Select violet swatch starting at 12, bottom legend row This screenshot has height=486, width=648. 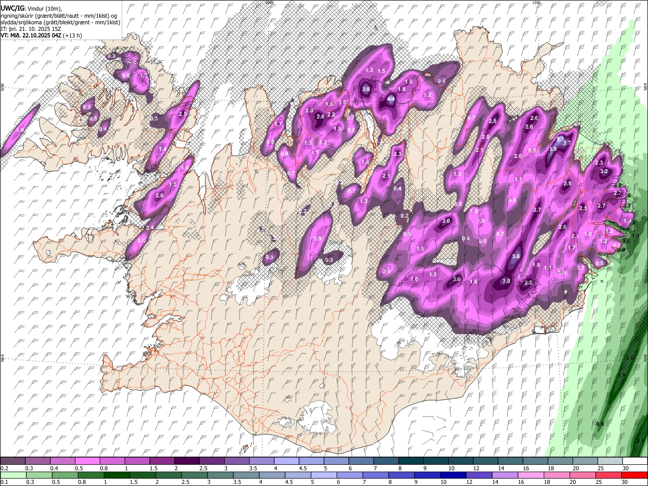(x=479, y=475)
